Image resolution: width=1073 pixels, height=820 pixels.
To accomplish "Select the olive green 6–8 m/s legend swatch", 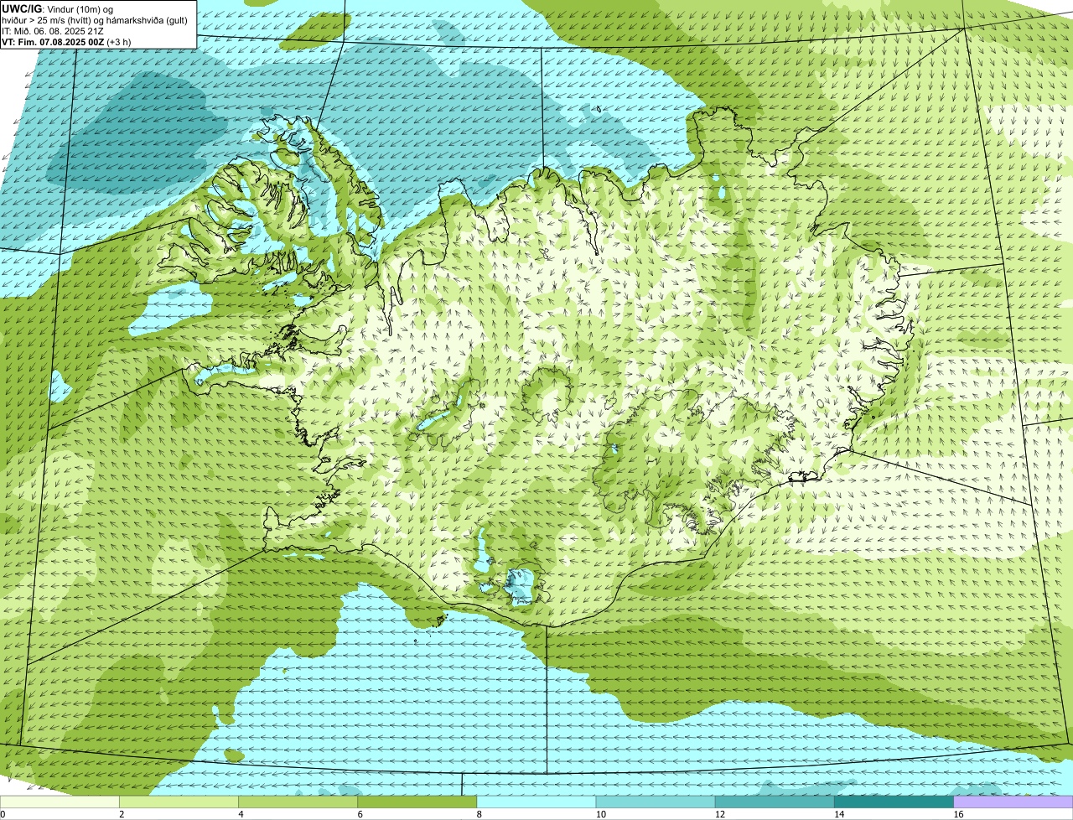I will [x=417, y=802].
